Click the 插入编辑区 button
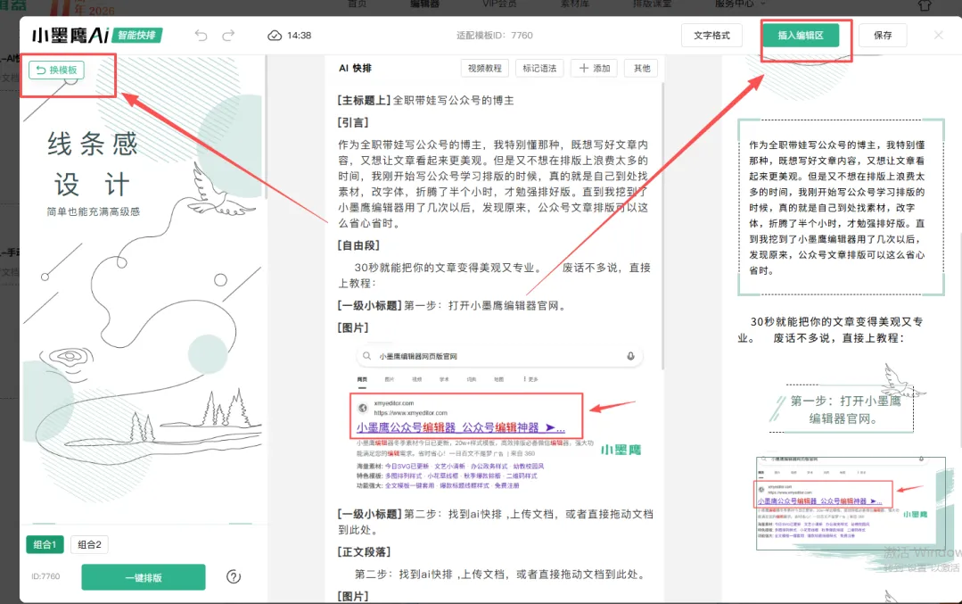 pos(801,36)
